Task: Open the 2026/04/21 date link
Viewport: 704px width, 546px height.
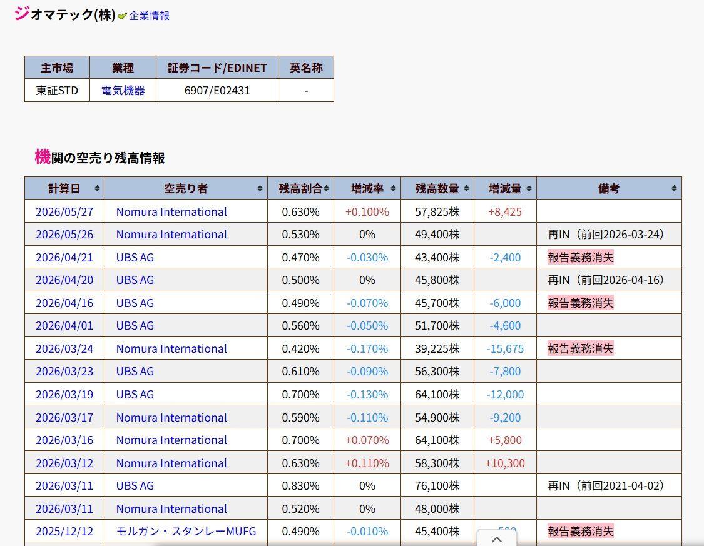Action: click(64, 258)
